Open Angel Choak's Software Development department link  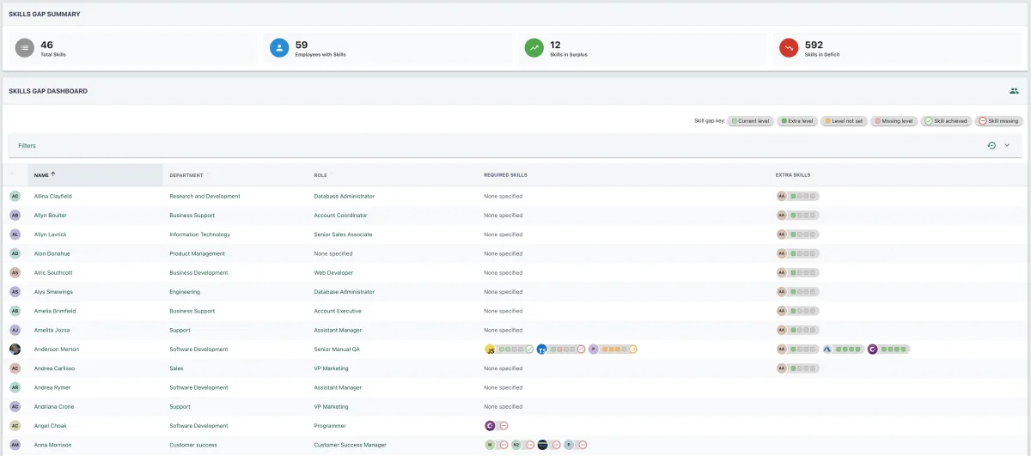click(x=198, y=426)
